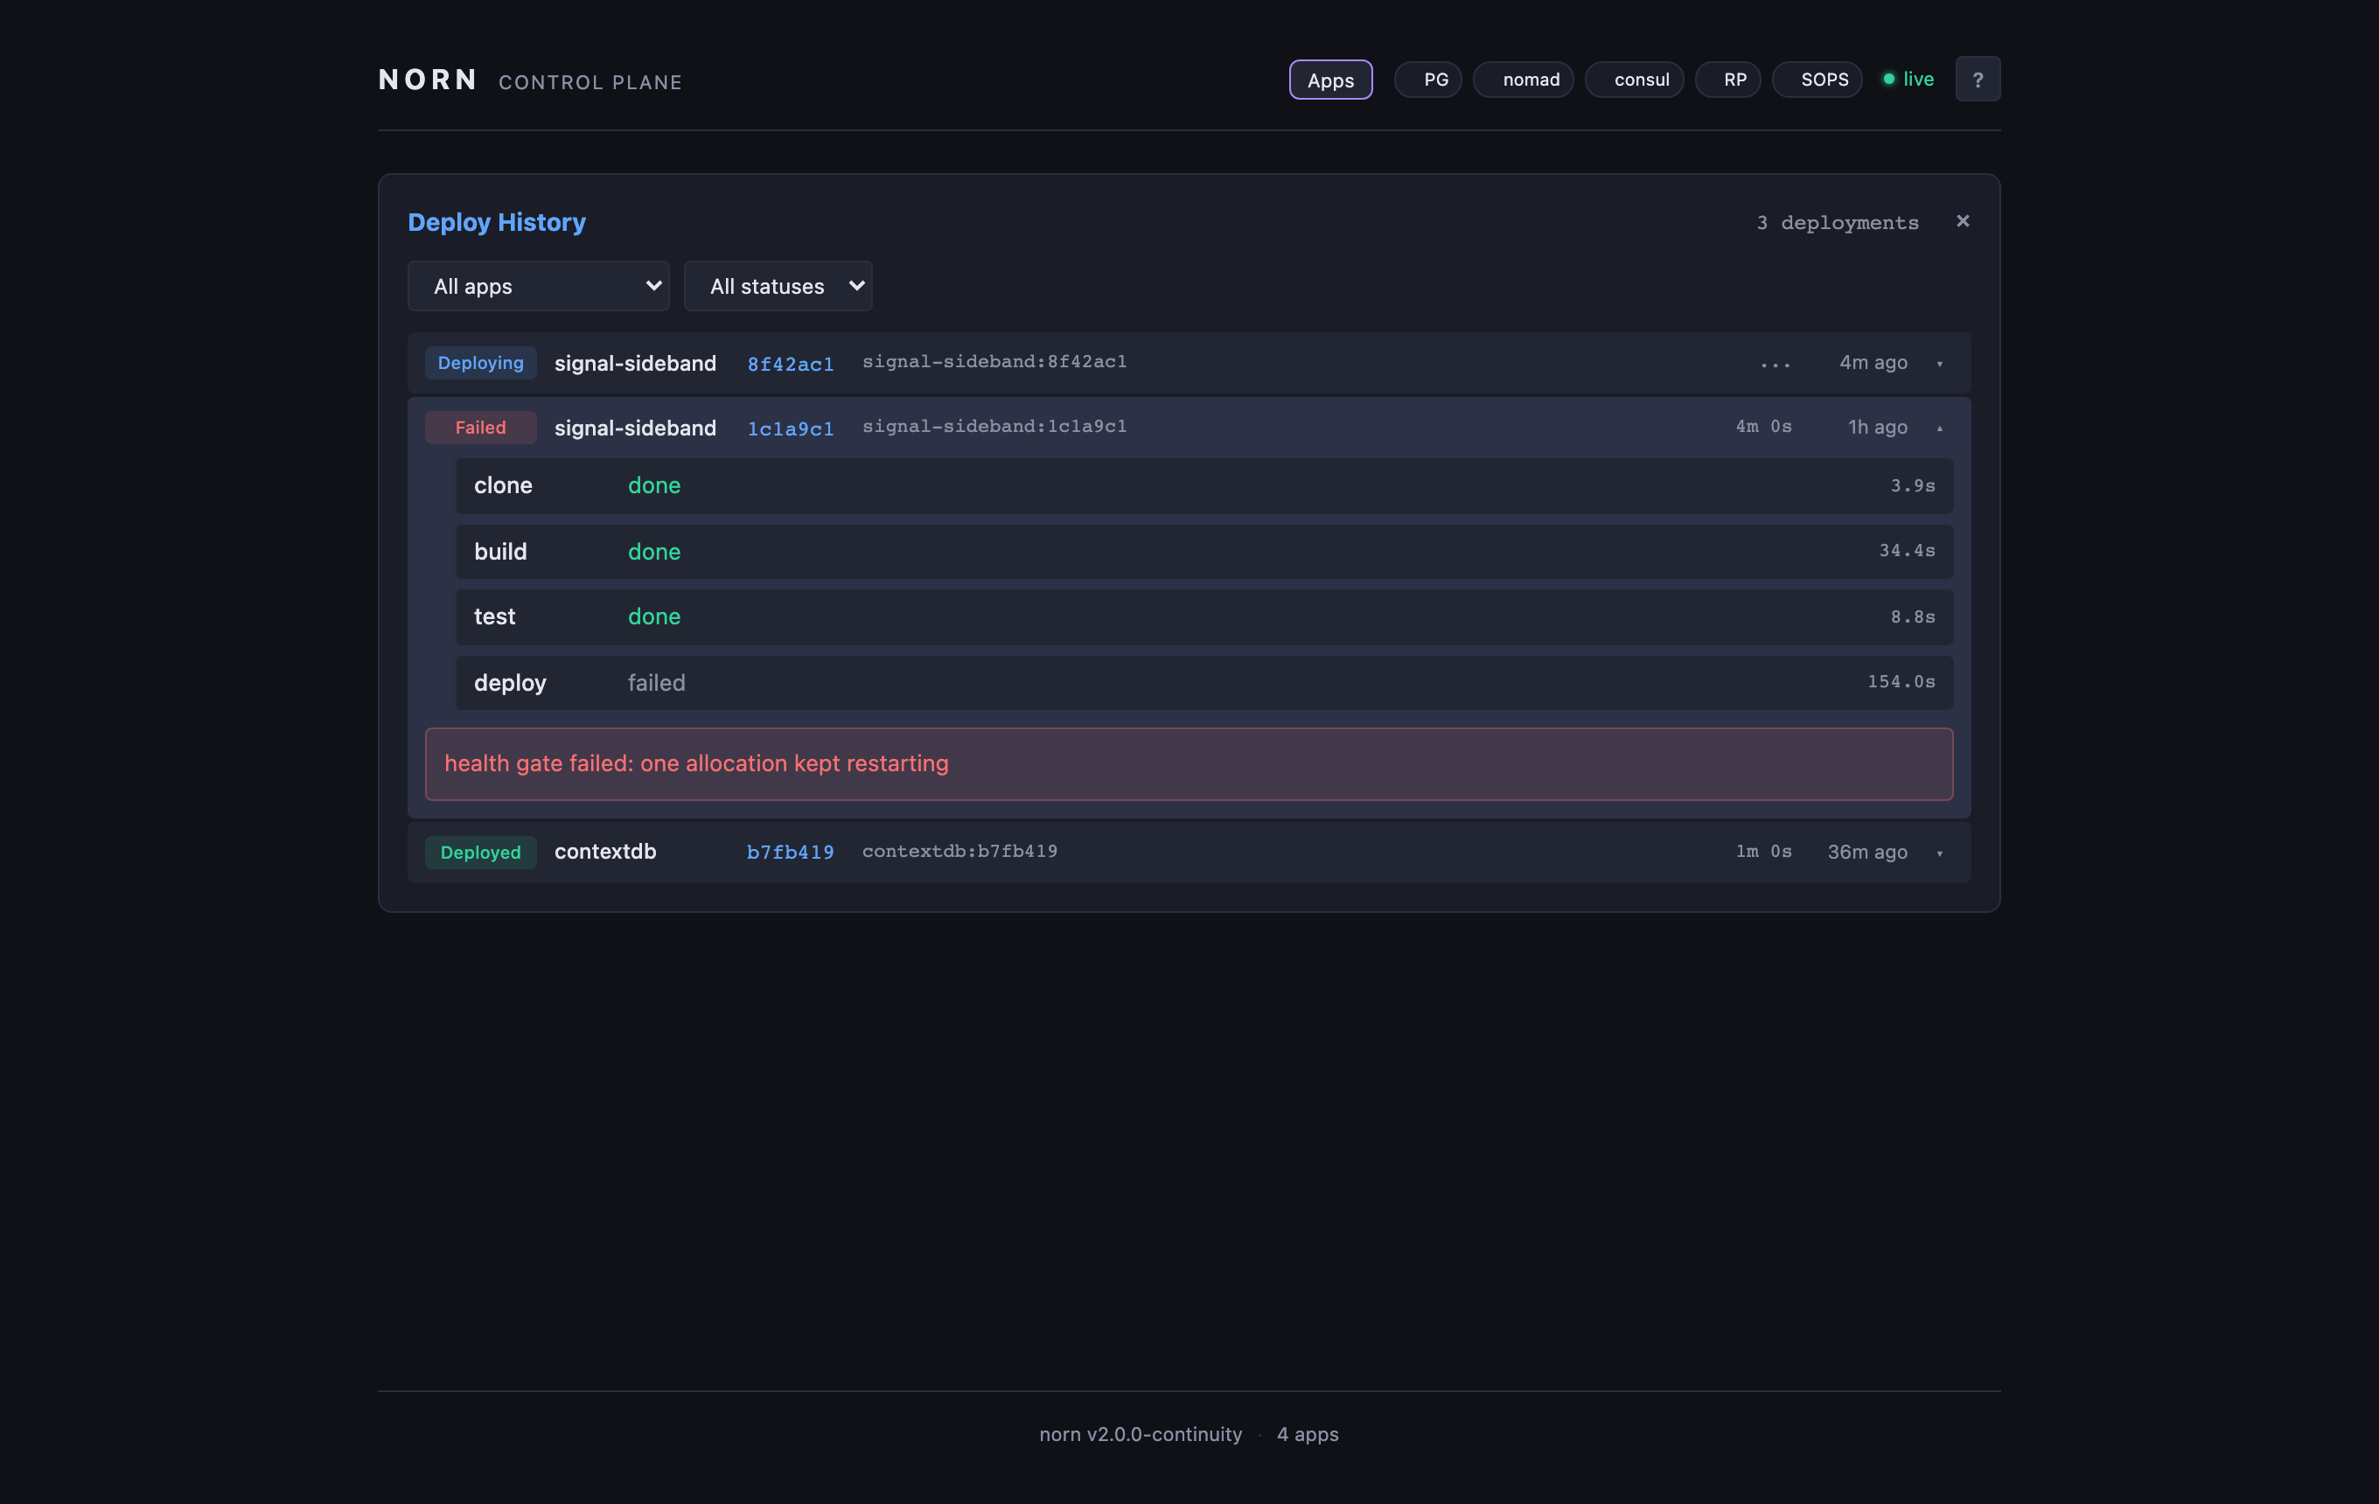This screenshot has width=2379, height=1504.
Task: Click signal-sideband name in the Failed row
Action: point(635,428)
